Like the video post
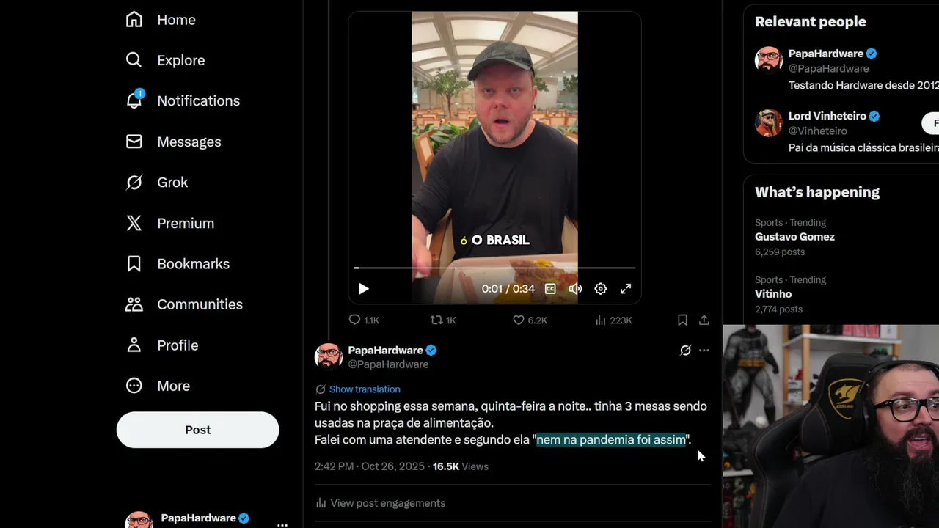 coord(519,320)
